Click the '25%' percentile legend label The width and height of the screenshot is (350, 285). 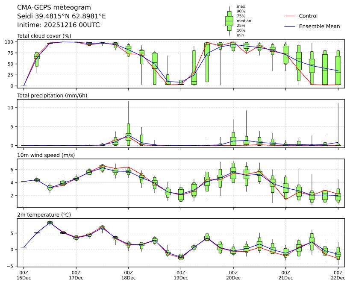pos(241,26)
